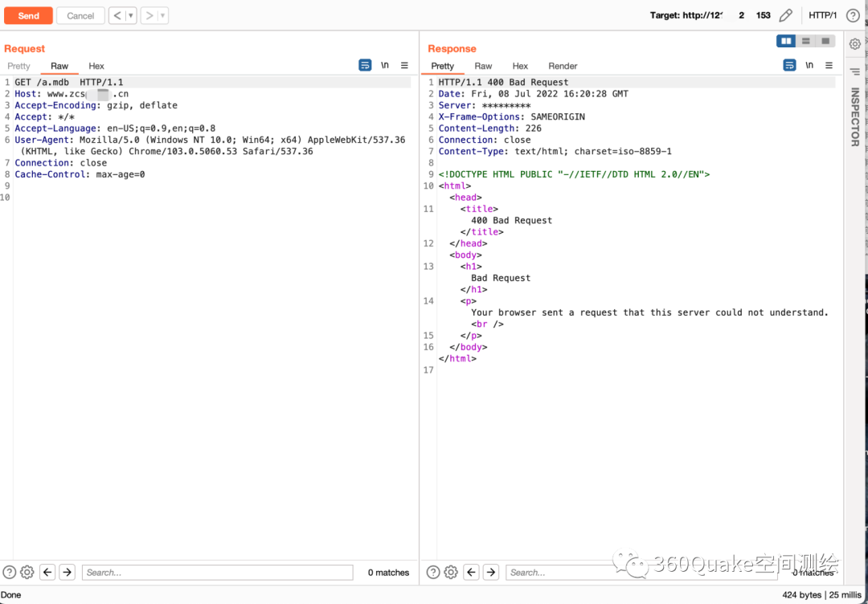Jump to next match in Response search
The width and height of the screenshot is (868, 604).
tap(491, 572)
